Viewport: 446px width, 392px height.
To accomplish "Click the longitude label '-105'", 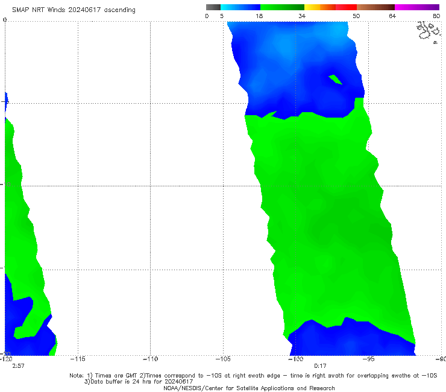I will [x=223, y=359].
